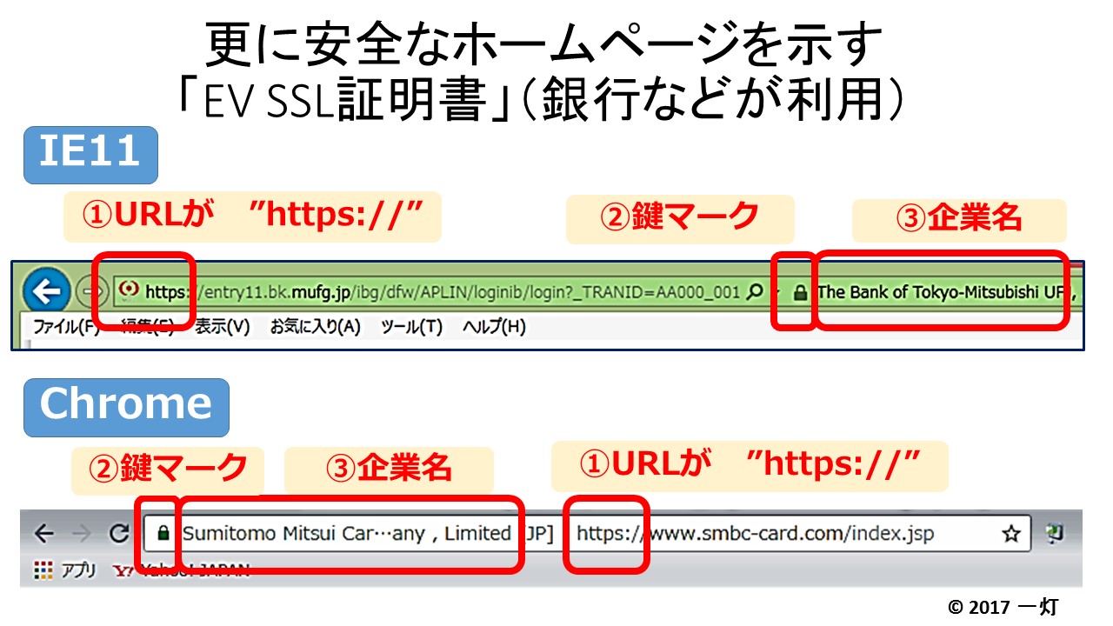The height and width of the screenshot is (626, 1113).
Task: Open the ヘルプ(H) menu in IE11
Action: click(494, 327)
